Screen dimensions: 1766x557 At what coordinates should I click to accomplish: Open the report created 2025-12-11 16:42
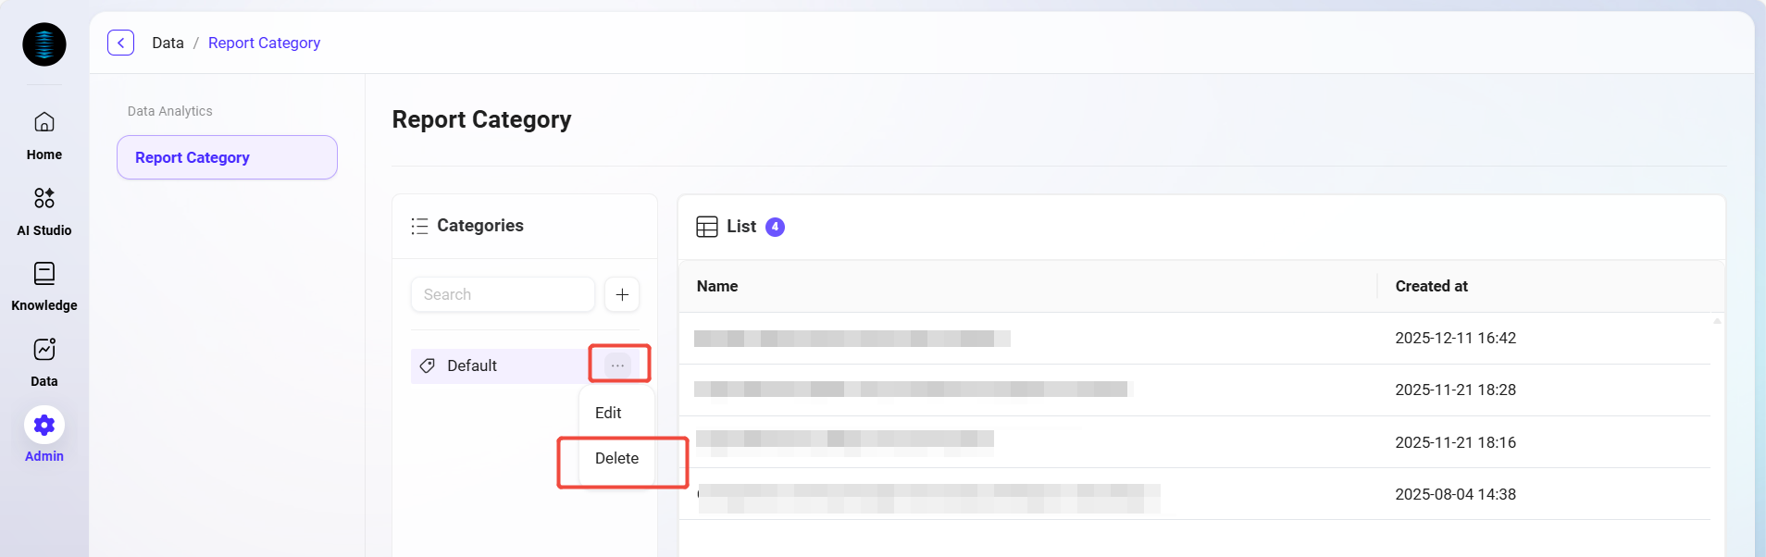coord(852,339)
